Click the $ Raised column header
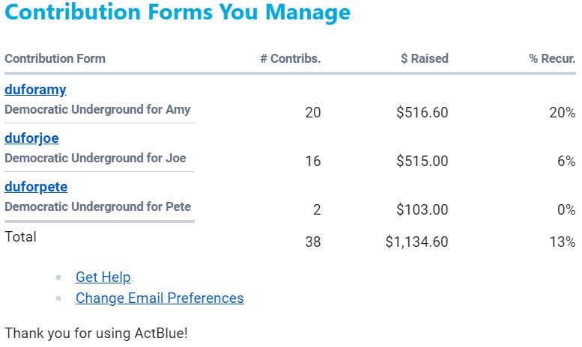This screenshot has width=582, height=347. pos(424,58)
